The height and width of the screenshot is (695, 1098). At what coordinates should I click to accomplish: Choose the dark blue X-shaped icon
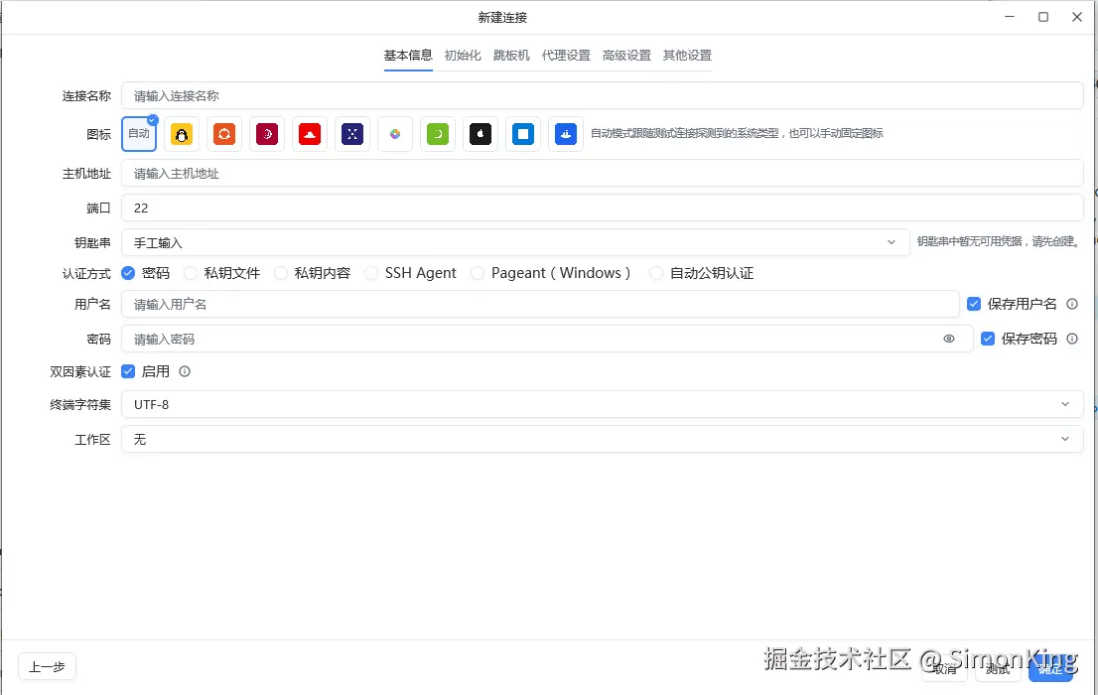[x=352, y=134]
